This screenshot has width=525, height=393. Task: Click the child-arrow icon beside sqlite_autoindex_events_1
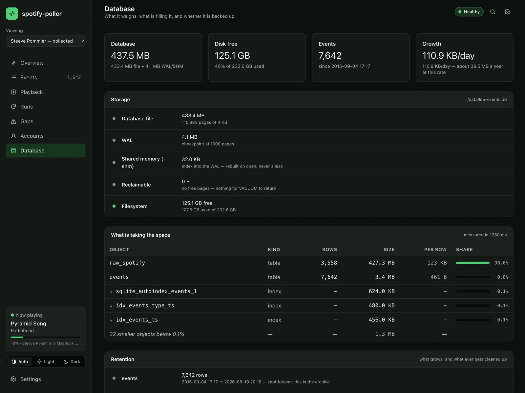(111, 291)
